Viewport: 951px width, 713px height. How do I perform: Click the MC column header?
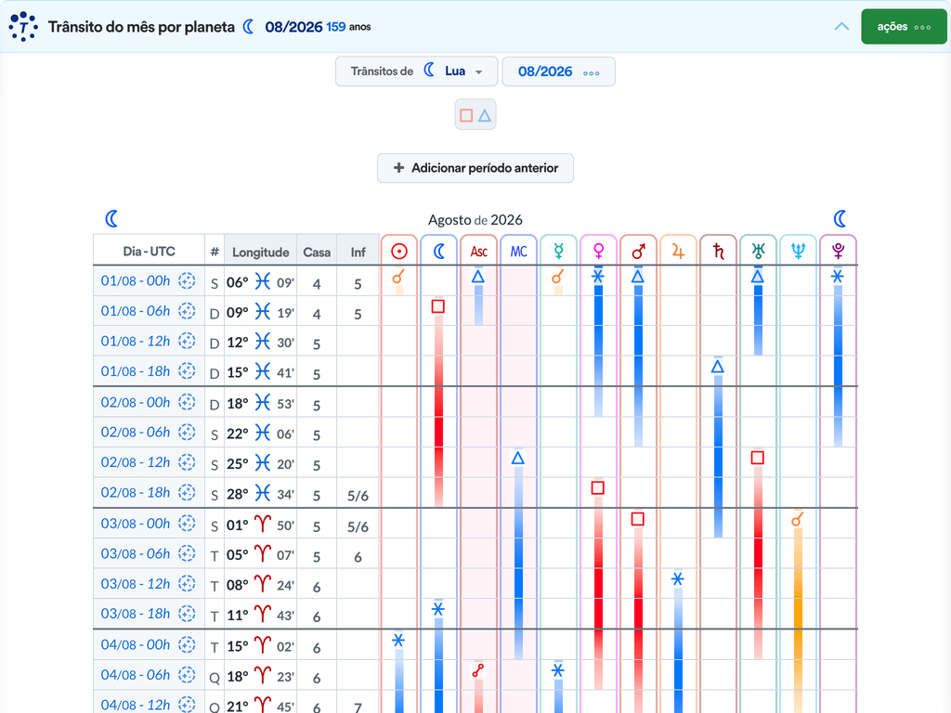(x=518, y=251)
